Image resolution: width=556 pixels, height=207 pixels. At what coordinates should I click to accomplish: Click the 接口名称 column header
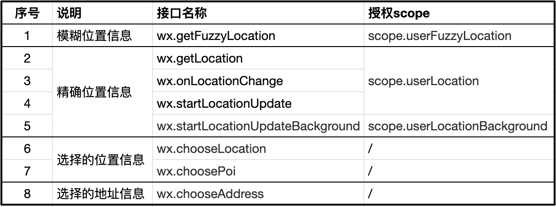pyautogui.click(x=182, y=13)
